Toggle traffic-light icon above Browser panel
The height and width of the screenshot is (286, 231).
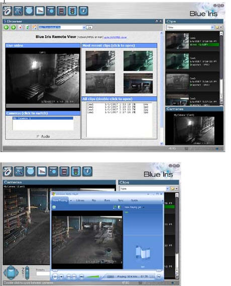[x=73, y=11]
